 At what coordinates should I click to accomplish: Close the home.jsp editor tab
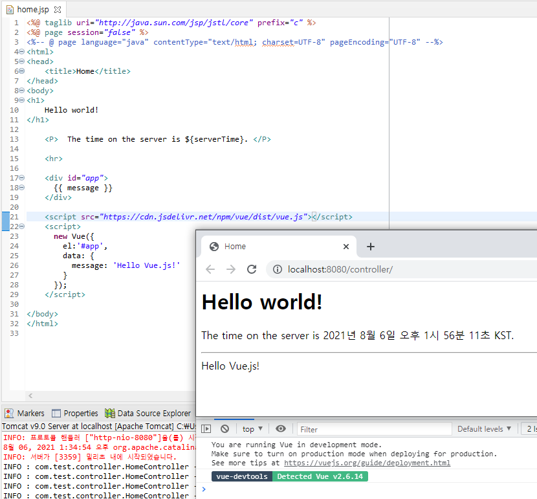coord(58,10)
